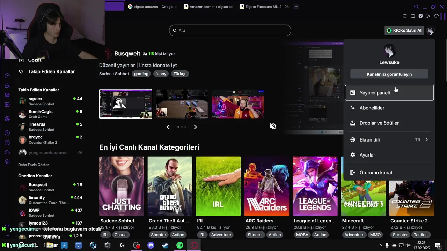Open the Busqweit featured channel name

coord(127,54)
